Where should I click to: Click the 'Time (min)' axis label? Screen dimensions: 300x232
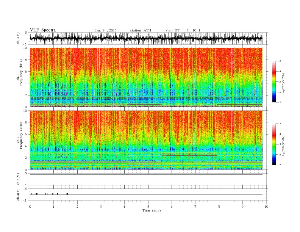(x=152, y=210)
